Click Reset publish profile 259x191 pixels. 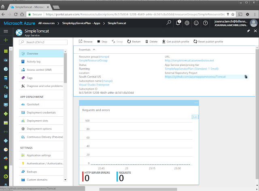coord(208,42)
